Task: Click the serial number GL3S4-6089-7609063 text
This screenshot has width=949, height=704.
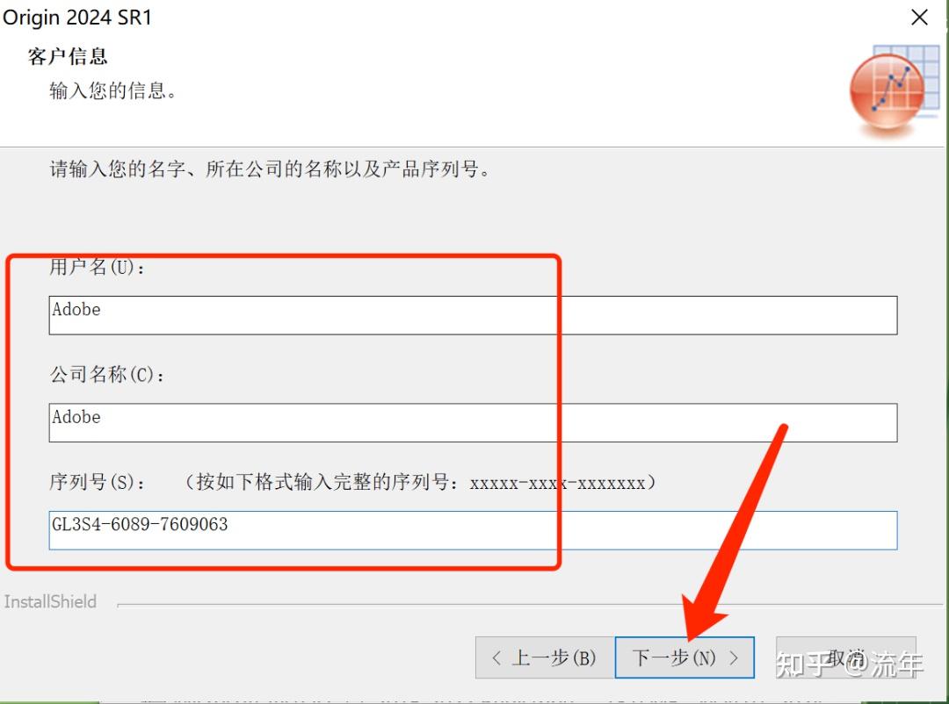Action: click(141, 526)
